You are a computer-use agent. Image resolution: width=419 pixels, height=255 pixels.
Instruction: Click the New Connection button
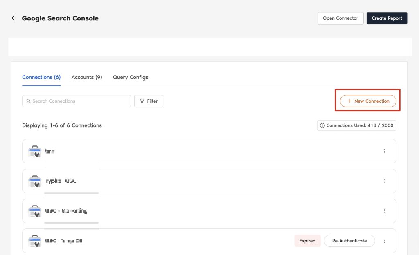tap(368, 101)
